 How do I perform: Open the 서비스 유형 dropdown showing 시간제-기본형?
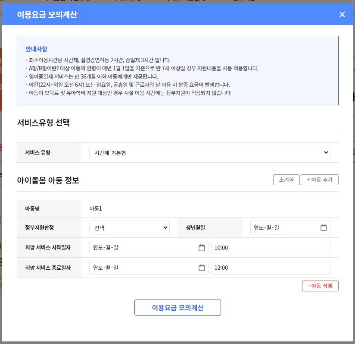[210, 152]
